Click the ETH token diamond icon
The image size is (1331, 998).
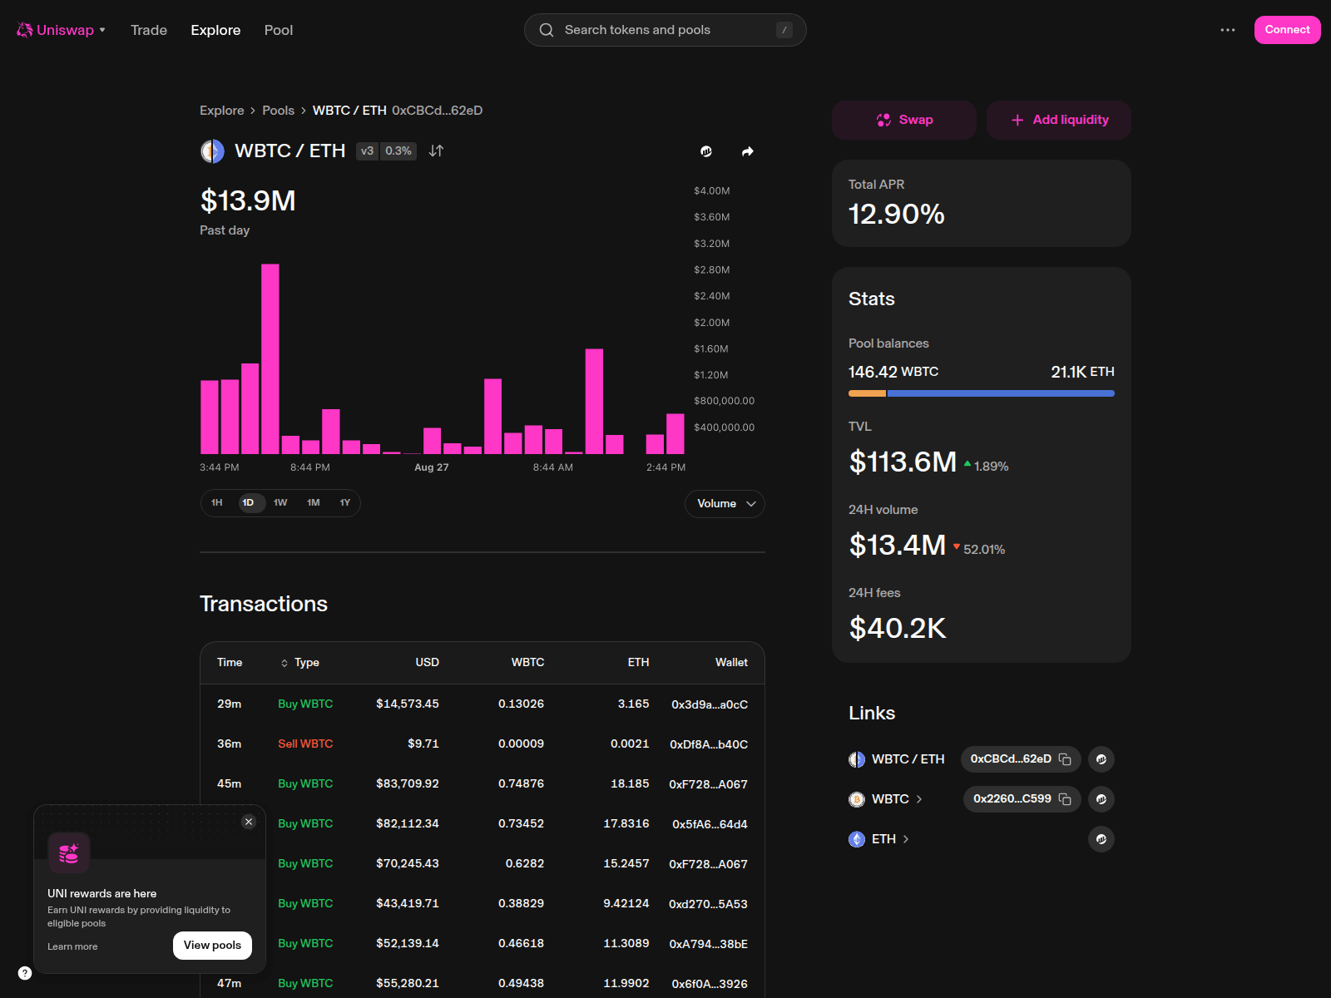857,839
